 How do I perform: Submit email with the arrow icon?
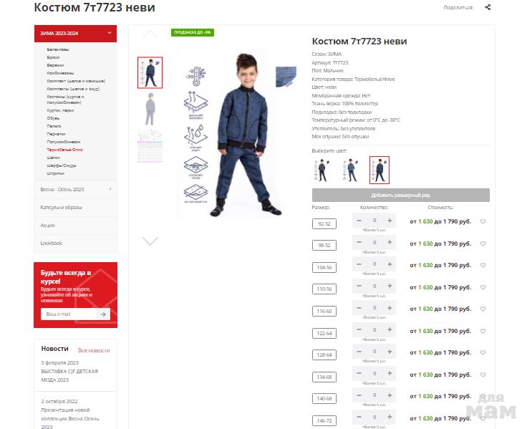coord(103,314)
